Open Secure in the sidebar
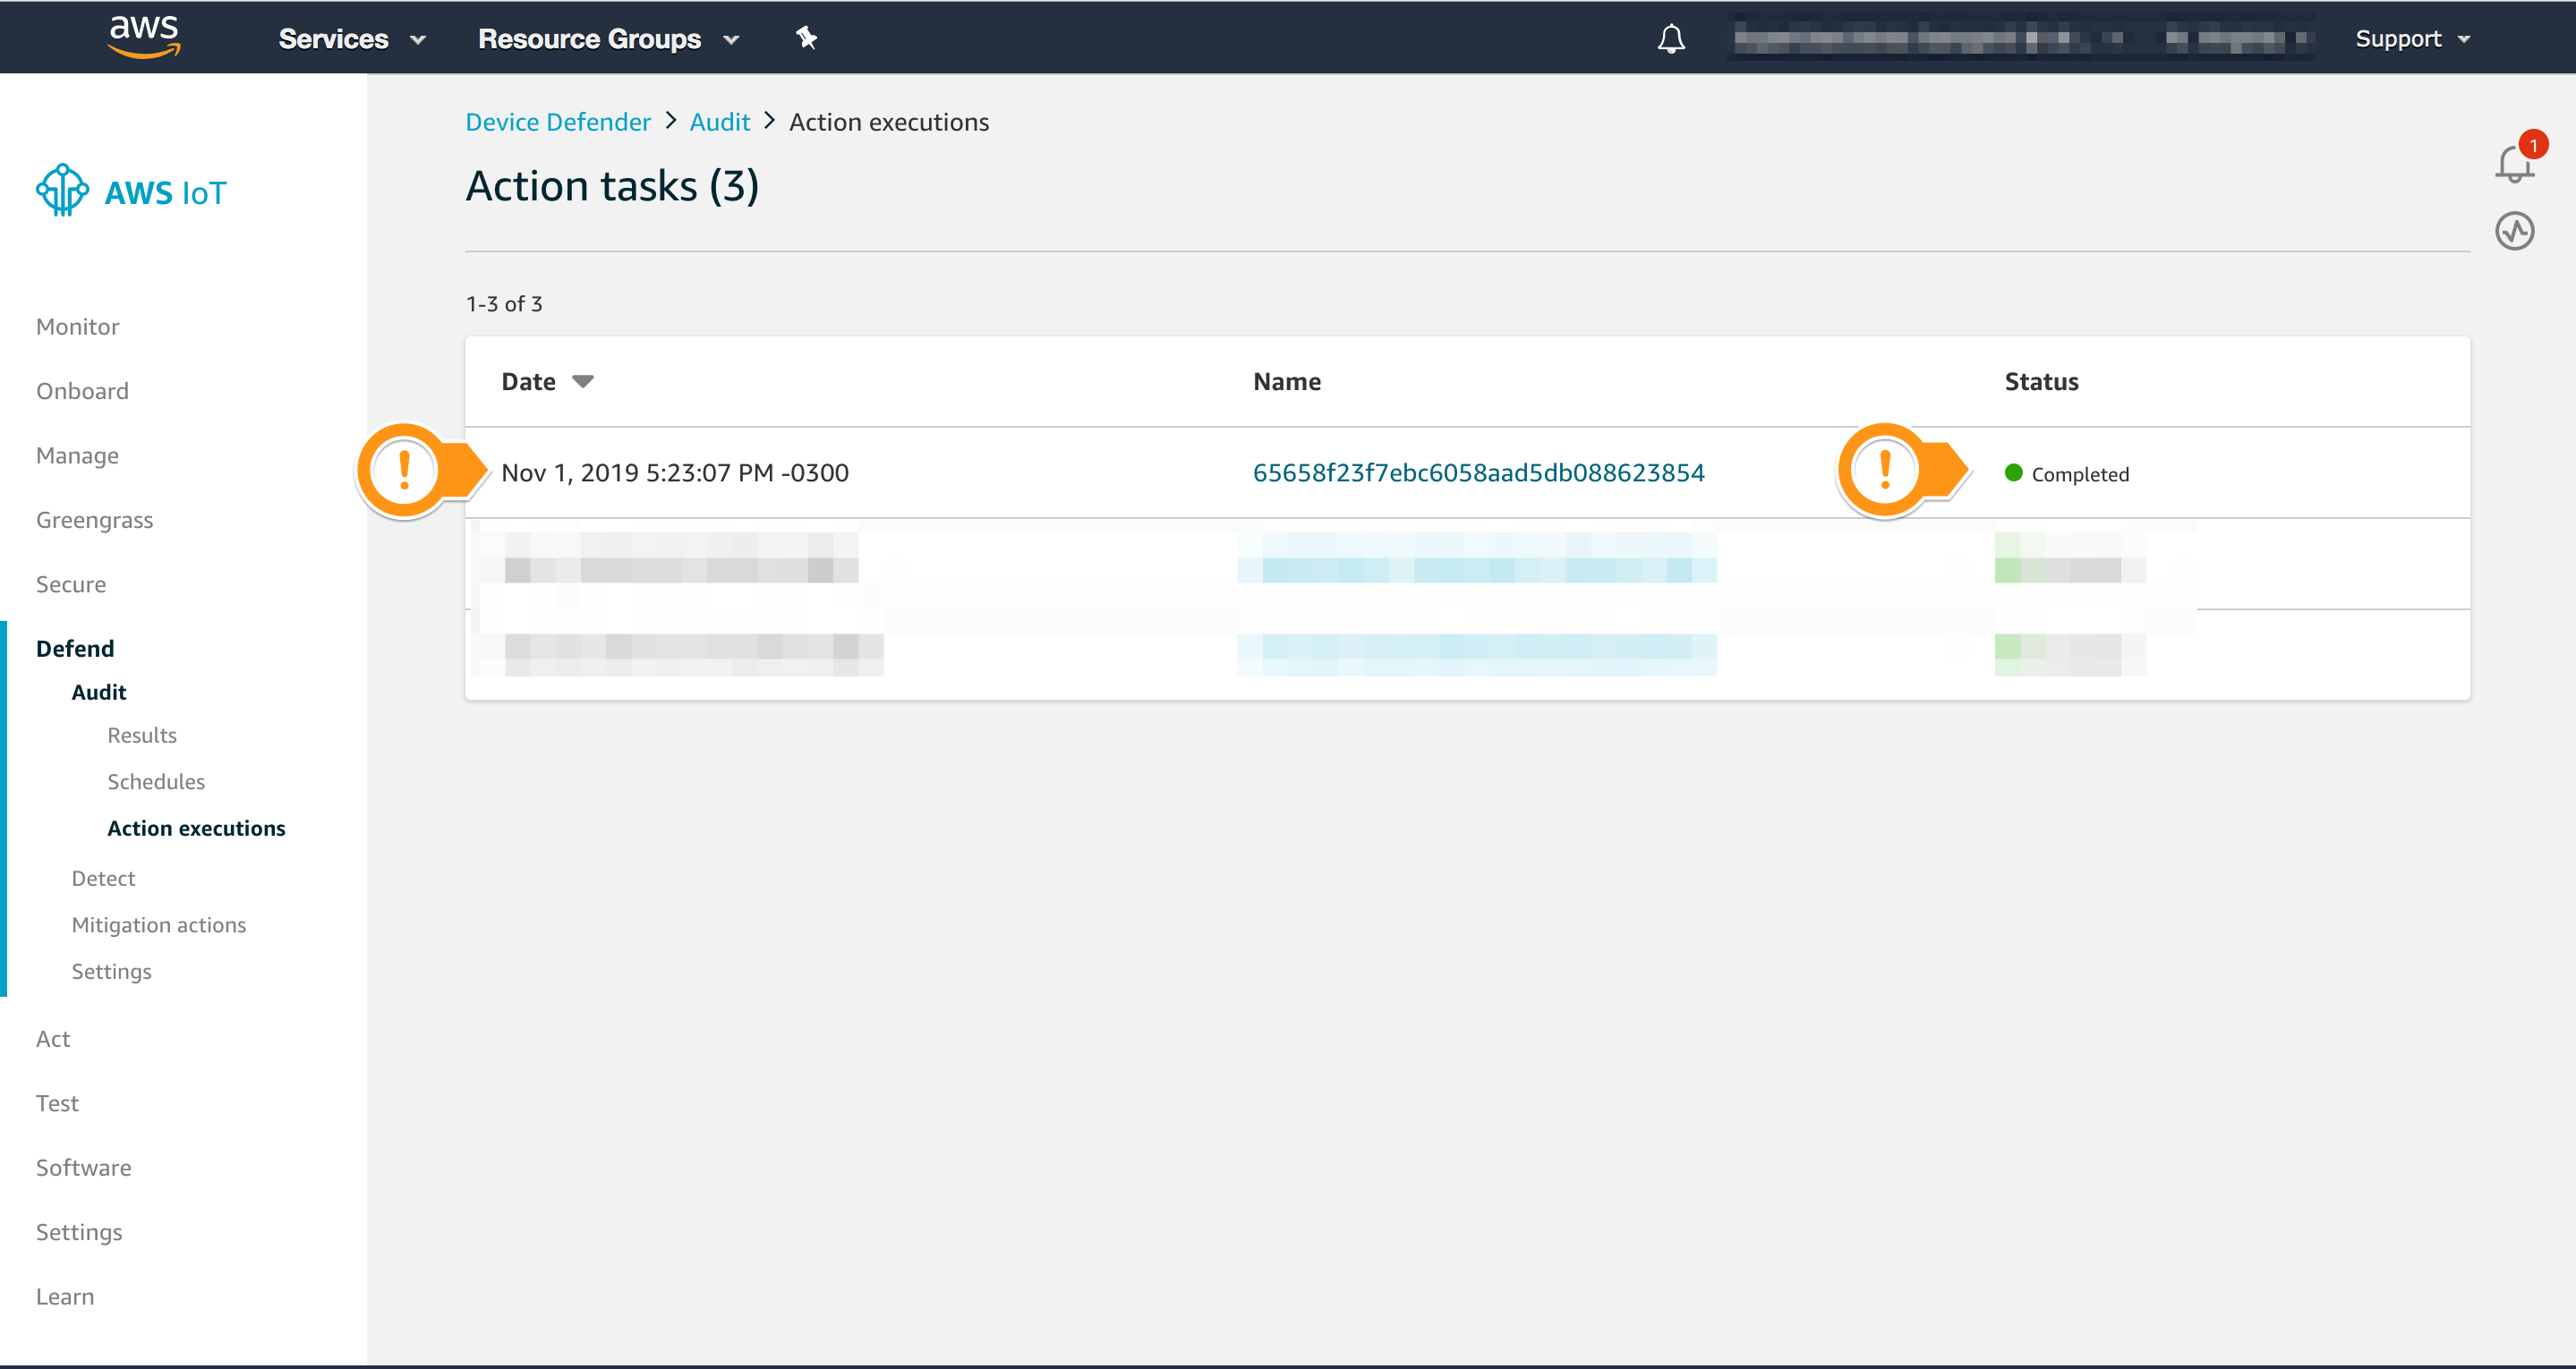This screenshot has width=2576, height=1369. (71, 584)
